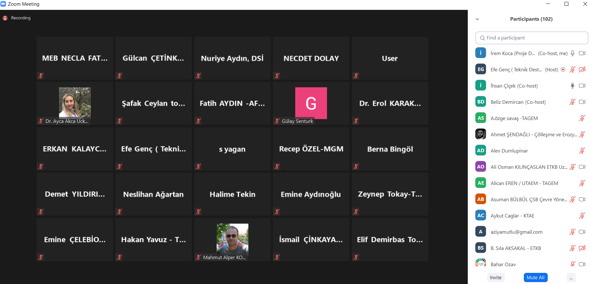Click the muted mic icon for aziyamutlu@gmail.com

(x=573, y=232)
